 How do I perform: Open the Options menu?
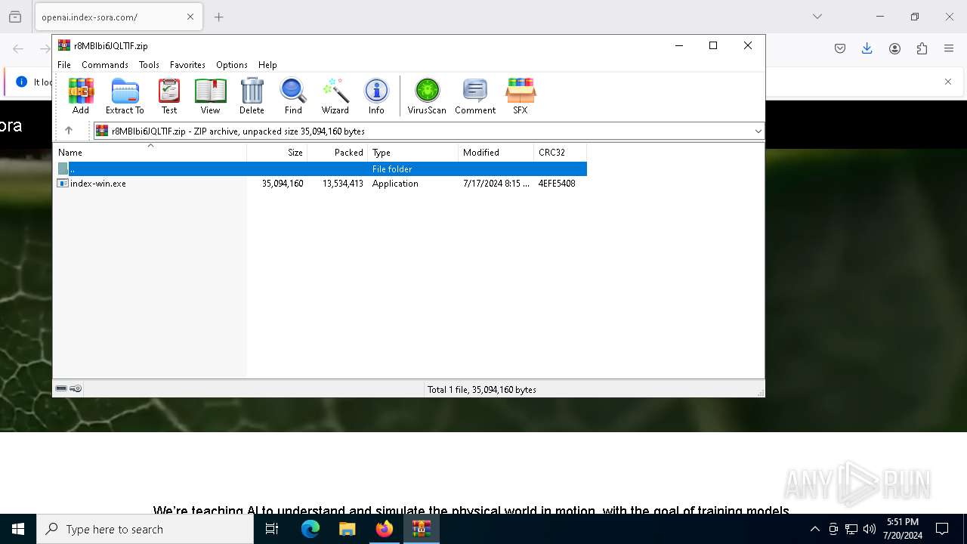232,65
